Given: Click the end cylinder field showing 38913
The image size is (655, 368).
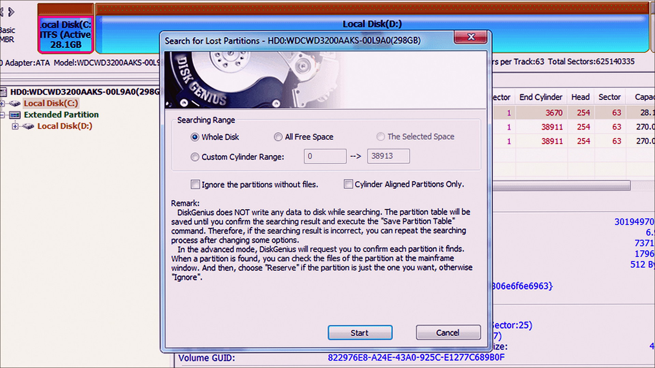Looking at the screenshot, I should pyautogui.click(x=389, y=156).
